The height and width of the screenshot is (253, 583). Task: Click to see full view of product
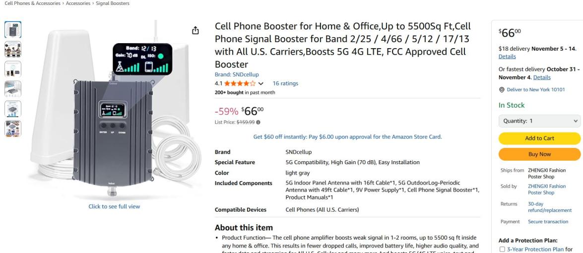(x=114, y=206)
